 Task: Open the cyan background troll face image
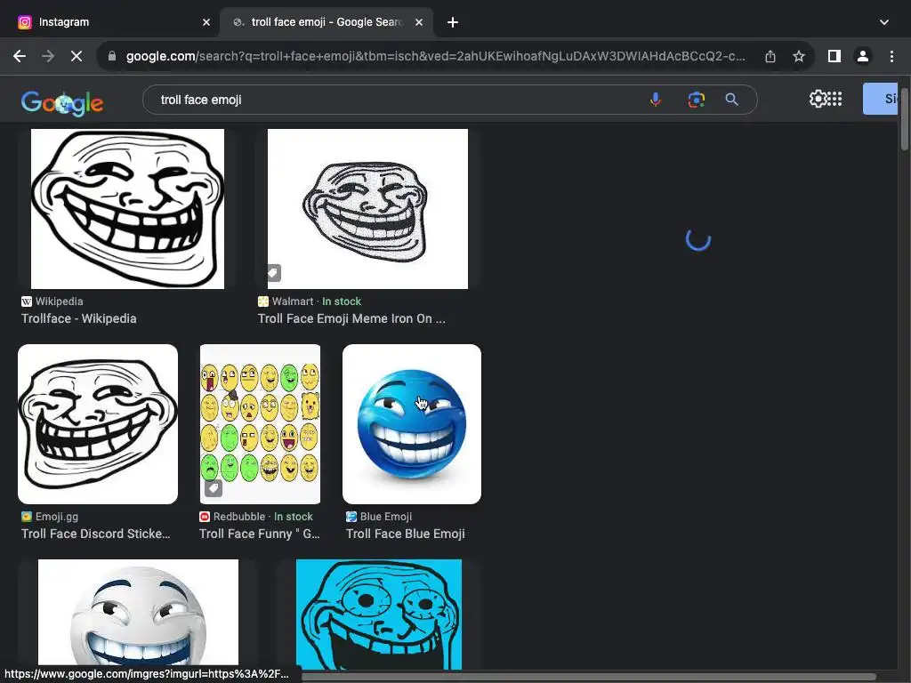379,615
